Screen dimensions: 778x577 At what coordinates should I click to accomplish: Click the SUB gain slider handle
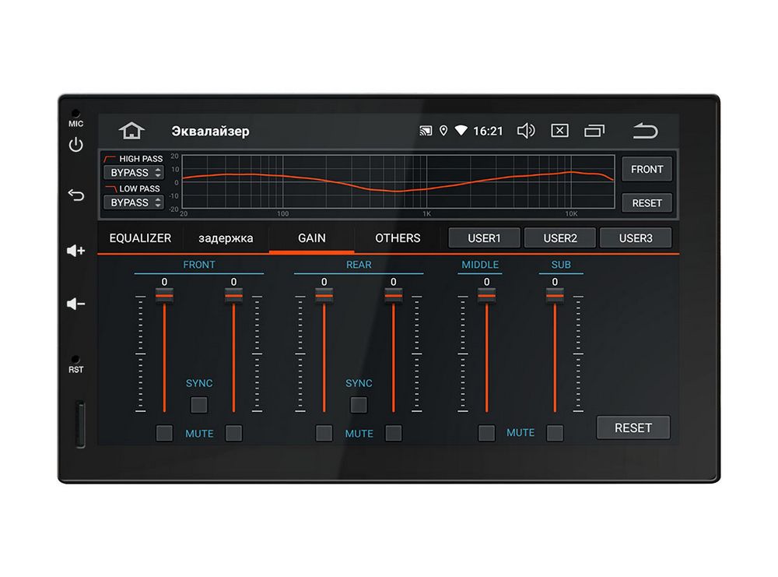(x=555, y=296)
